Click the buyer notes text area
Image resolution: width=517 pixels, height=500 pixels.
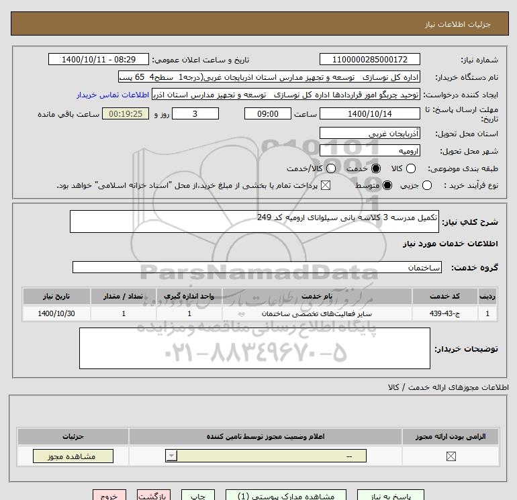pyautogui.click(x=254, y=348)
